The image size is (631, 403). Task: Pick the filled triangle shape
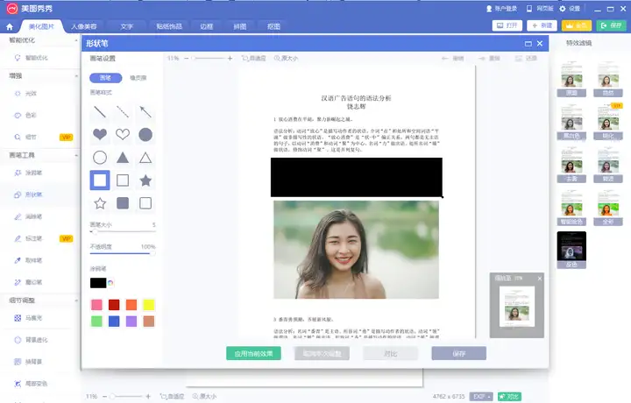[123, 158]
